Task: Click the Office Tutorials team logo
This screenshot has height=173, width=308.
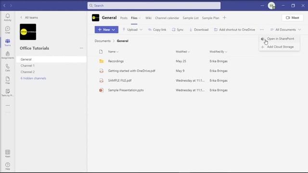Action: tap(28, 32)
